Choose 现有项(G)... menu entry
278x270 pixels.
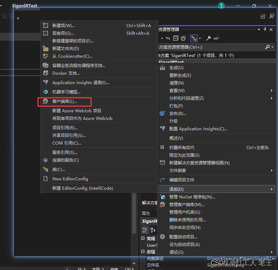[99, 33]
